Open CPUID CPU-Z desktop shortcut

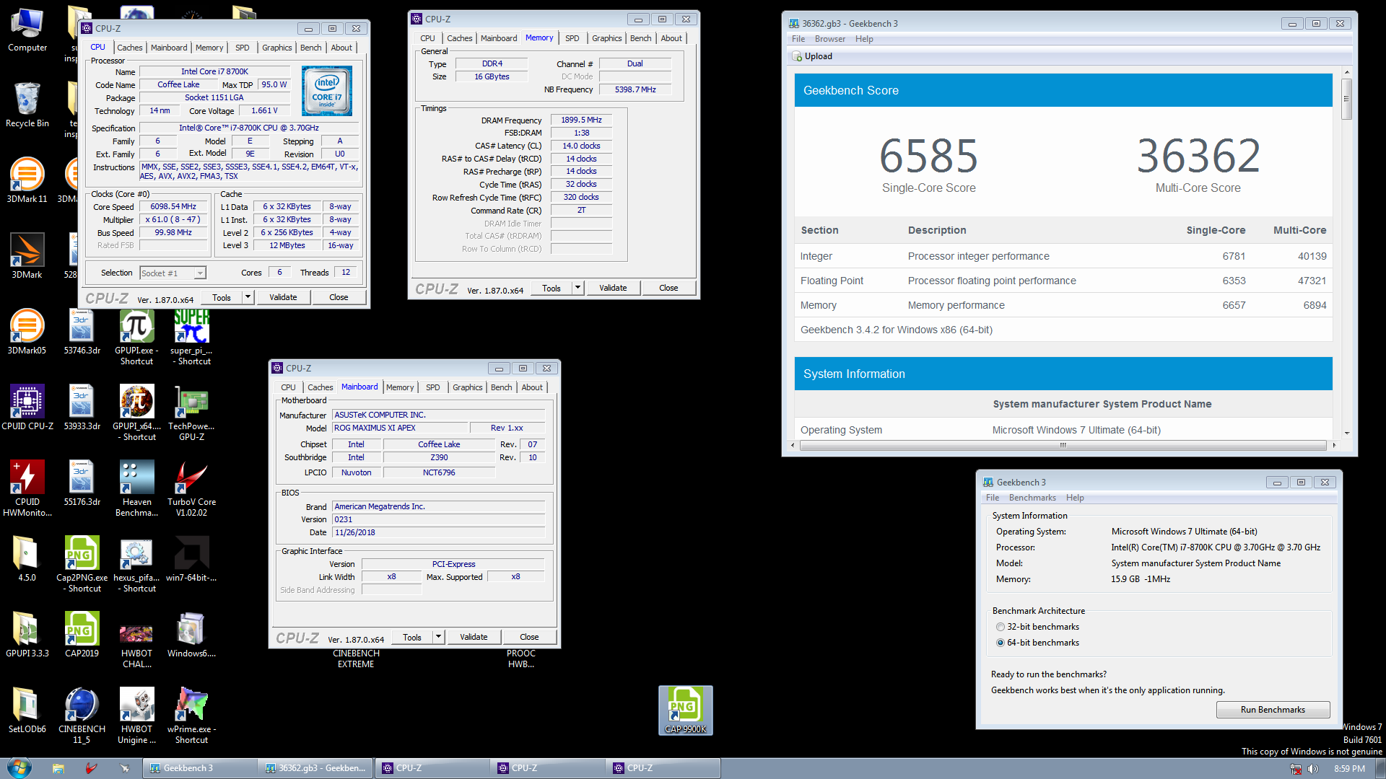coord(27,408)
